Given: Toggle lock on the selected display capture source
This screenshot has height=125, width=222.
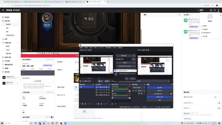Looking at the screenshot, I should pos(109,87).
